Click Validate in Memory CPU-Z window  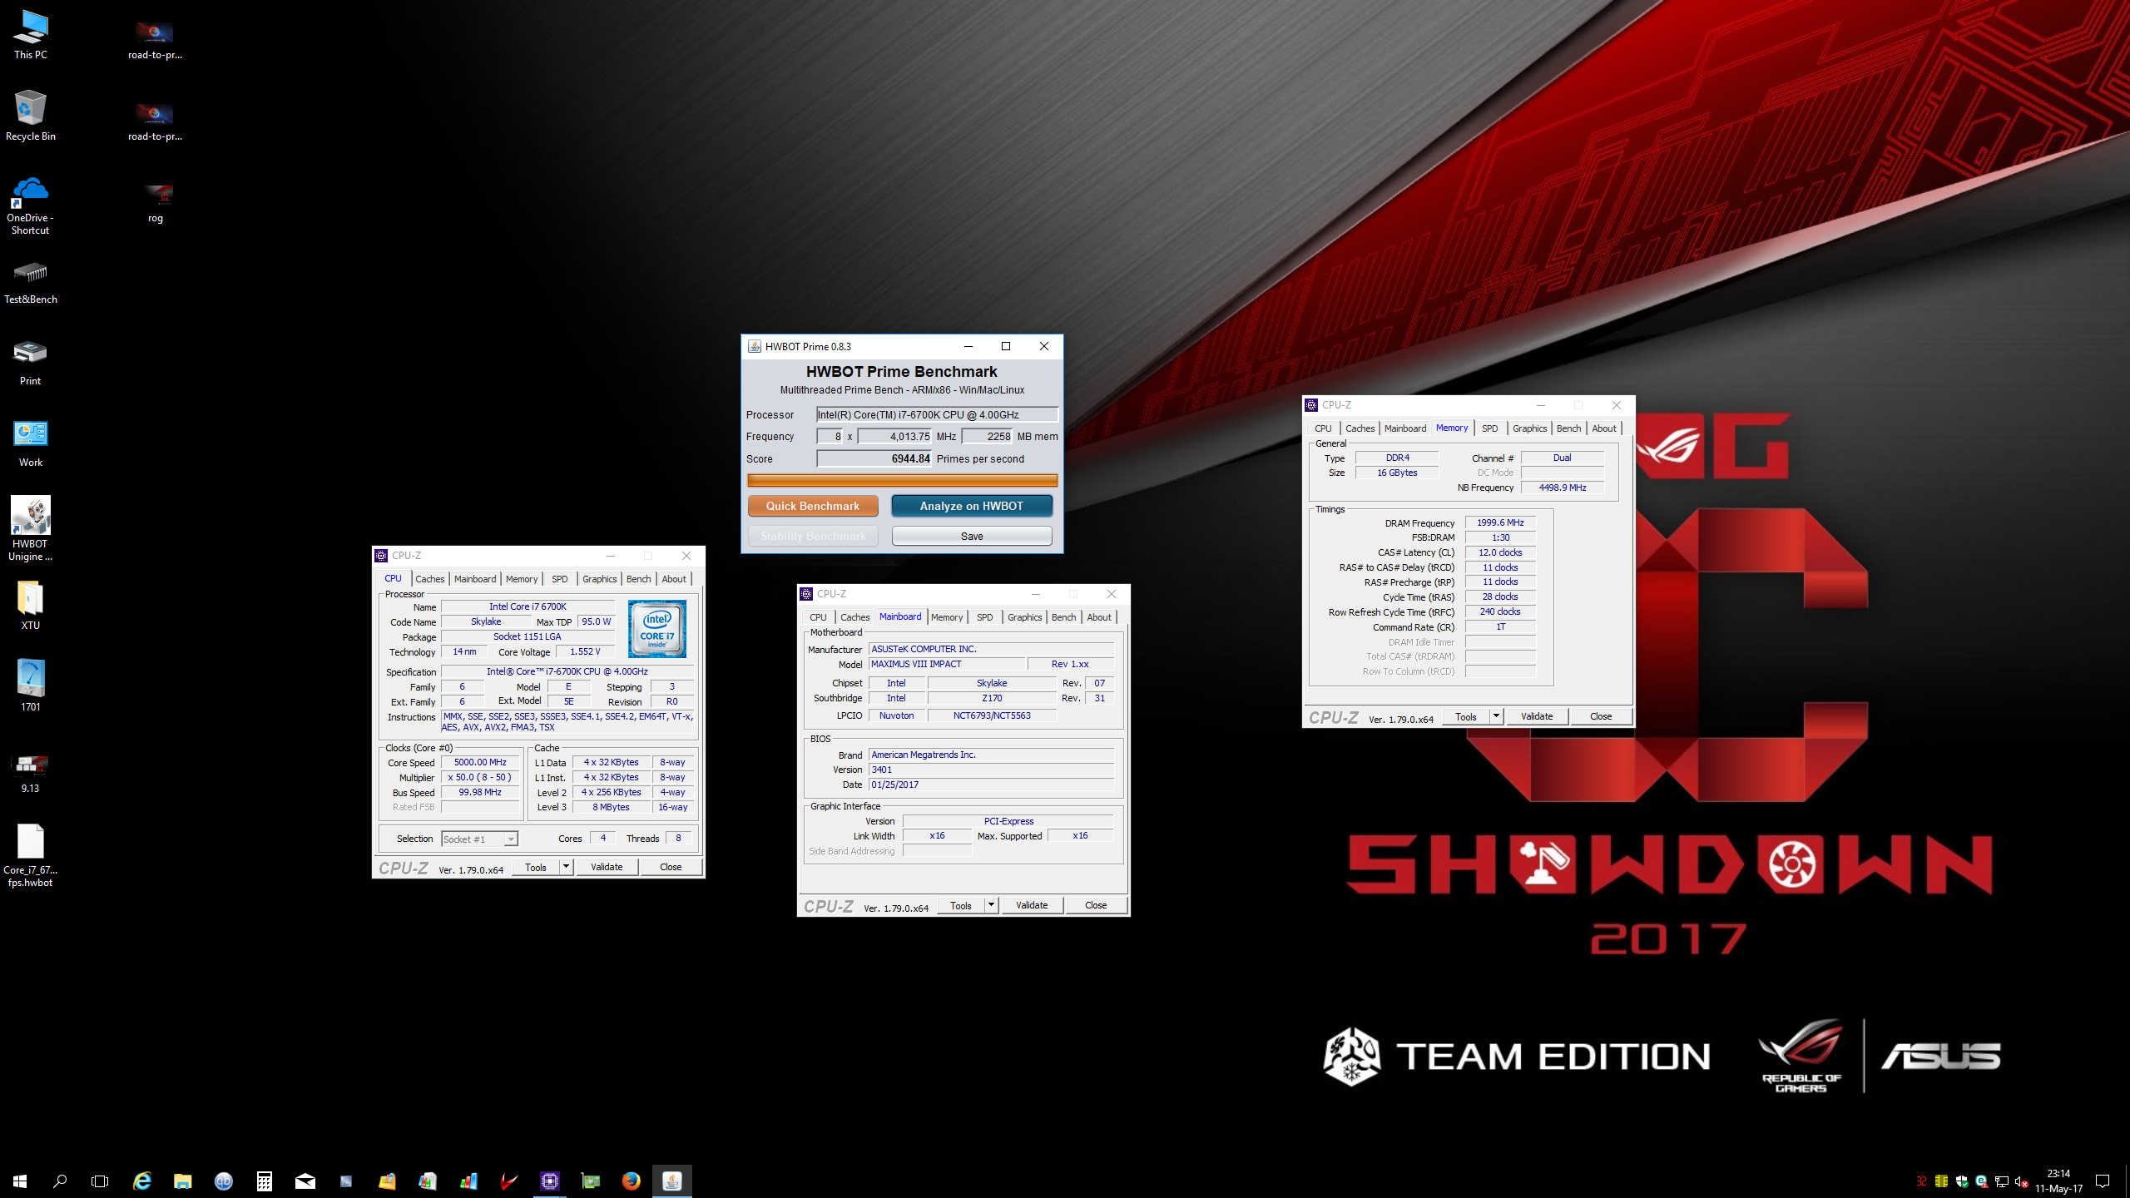coord(1537,716)
